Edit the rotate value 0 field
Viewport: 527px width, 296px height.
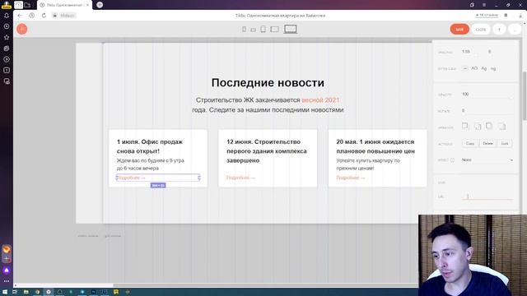click(x=487, y=110)
